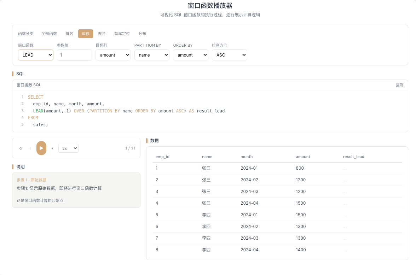
Task: Click the result_lead column header
Action: [x=353, y=157]
